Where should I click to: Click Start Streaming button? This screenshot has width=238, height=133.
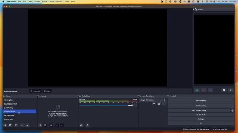coord(201,101)
